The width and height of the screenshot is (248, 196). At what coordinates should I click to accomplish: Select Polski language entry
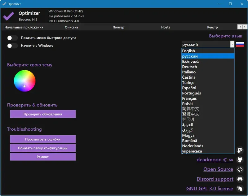(x=208, y=104)
